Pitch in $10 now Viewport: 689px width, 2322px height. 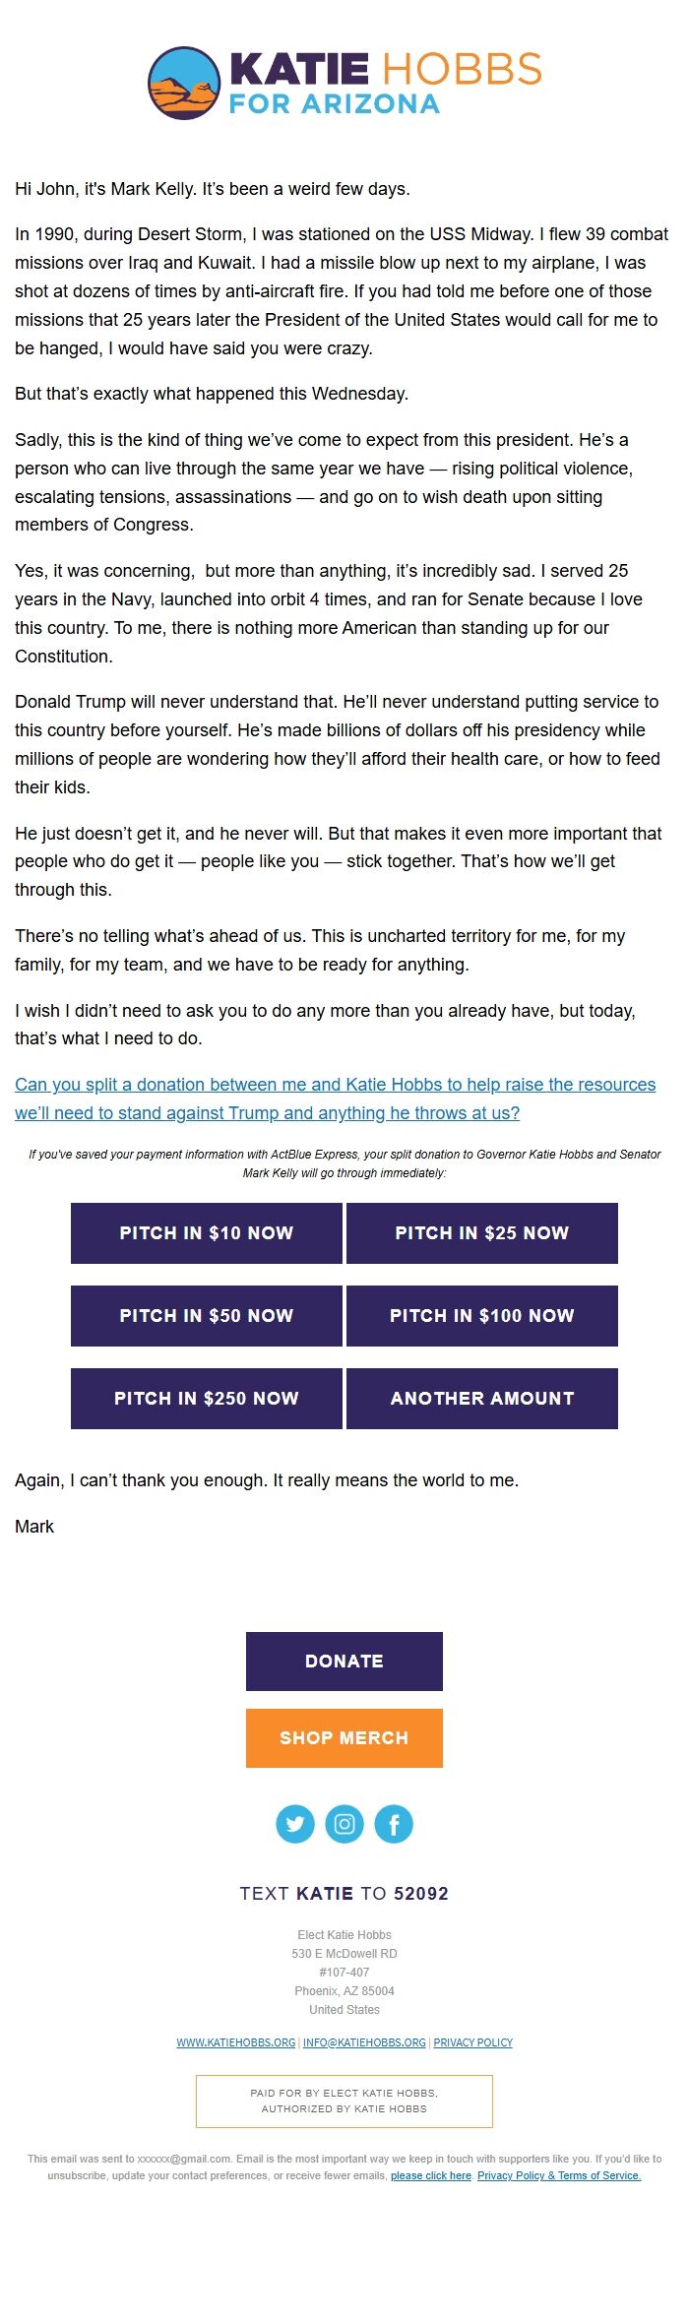click(x=206, y=1232)
